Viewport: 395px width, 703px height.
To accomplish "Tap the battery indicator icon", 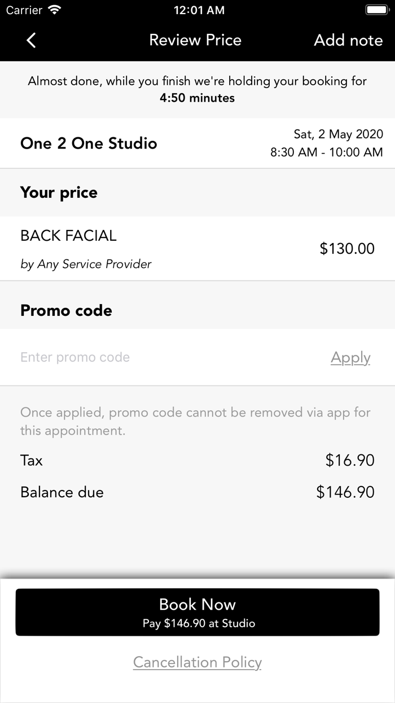I will pyautogui.click(x=376, y=10).
